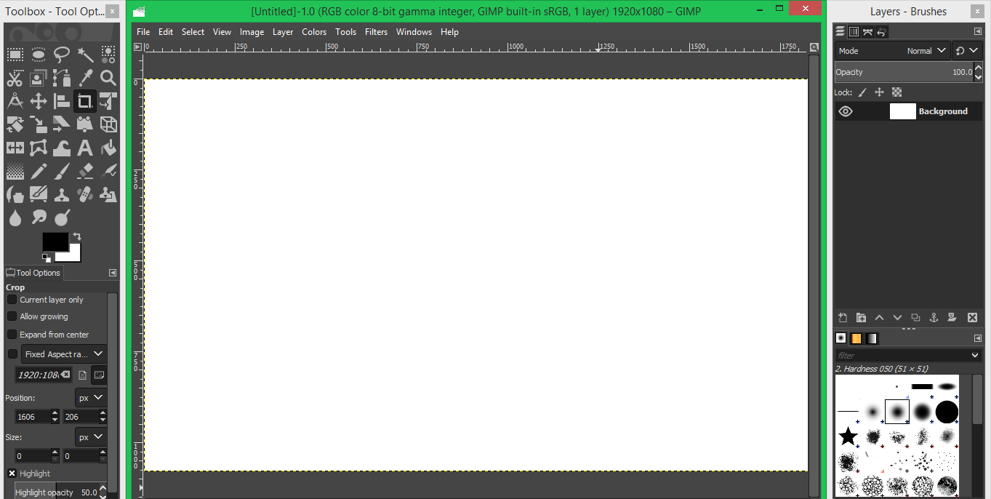
Task: Choose the Measure compass tool
Action: point(15,101)
